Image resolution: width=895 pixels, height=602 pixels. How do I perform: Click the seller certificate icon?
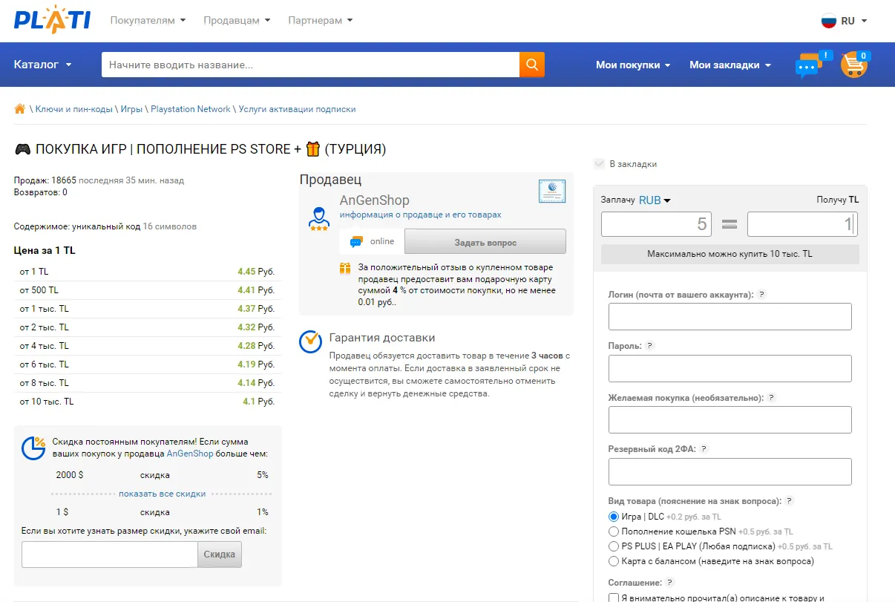552,191
